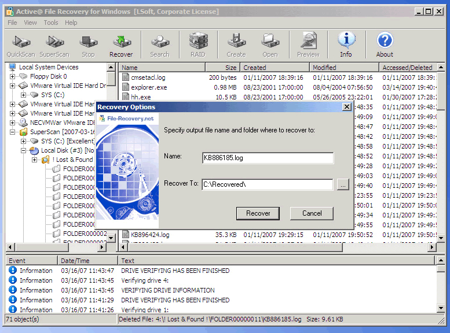Select the NECVMWar VMware CD drive icon
The height and width of the screenshot is (333, 450).
point(23,123)
